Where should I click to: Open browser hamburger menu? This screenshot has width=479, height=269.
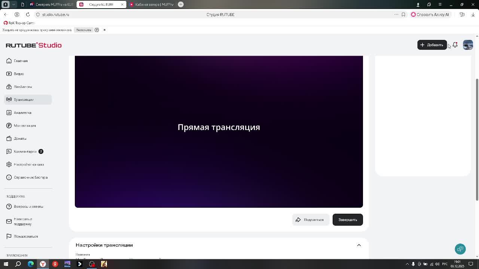pyautogui.click(x=440, y=4)
